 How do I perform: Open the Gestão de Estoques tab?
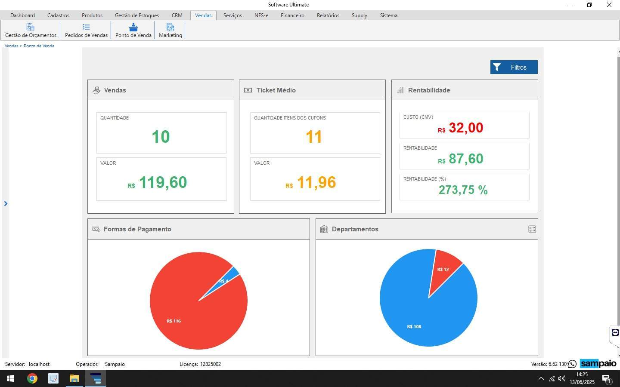tap(137, 15)
